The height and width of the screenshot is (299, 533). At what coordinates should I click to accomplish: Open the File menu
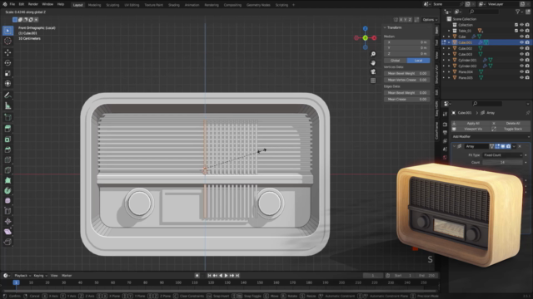[12, 4]
